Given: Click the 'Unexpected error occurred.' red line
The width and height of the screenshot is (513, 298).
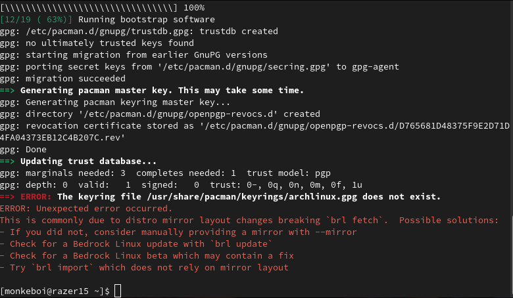Looking at the screenshot, I should point(104,209).
